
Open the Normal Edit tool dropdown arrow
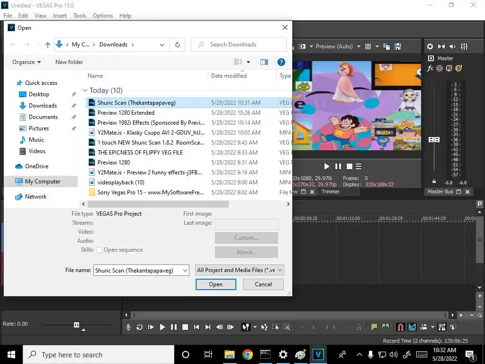coord(255,327)
